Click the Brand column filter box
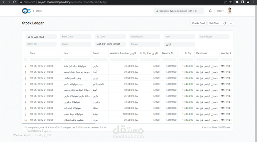The image size is (257, 142). [x=100, y=59]
